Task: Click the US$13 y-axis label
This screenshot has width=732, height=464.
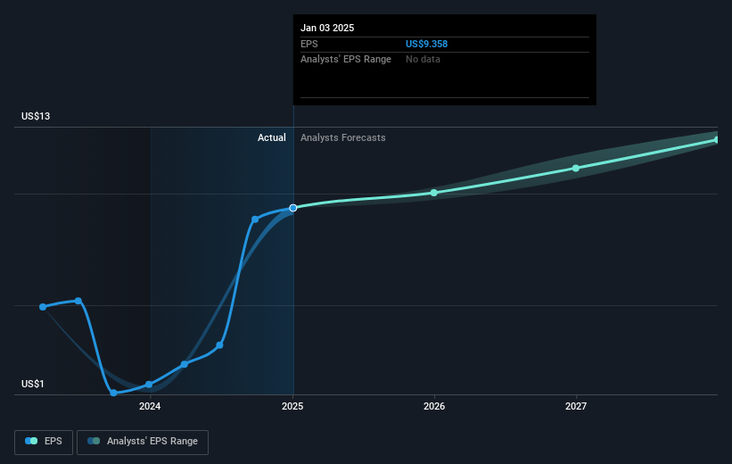Action: [x=36, y=116]
